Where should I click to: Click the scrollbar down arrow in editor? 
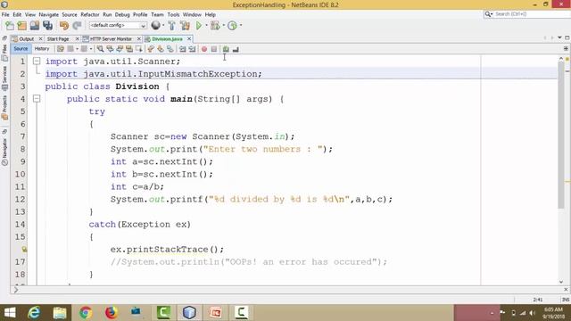point(561,282)
